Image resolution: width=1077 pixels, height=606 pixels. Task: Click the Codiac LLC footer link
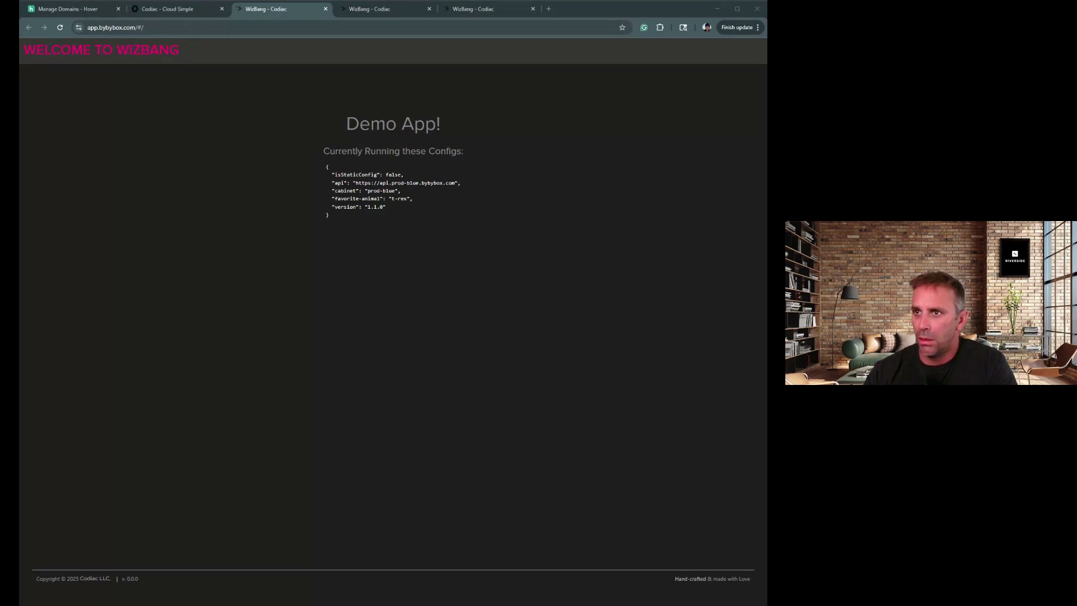[94, 579]
